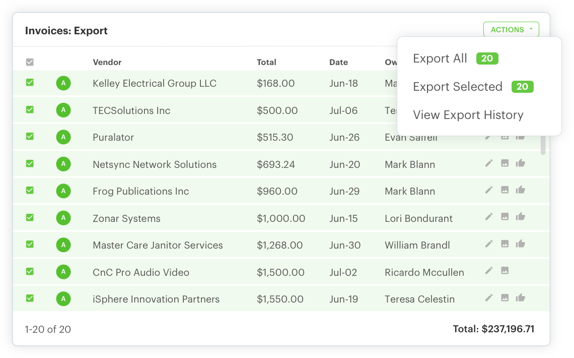Approve the Frog Publications Inc invoice

pyautogui.click(x=521, y=191)
